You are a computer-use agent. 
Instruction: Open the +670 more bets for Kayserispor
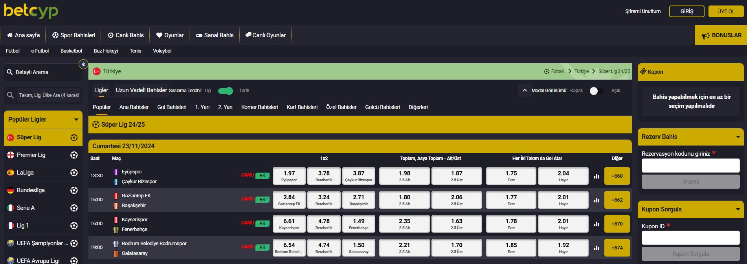point(617,224)
